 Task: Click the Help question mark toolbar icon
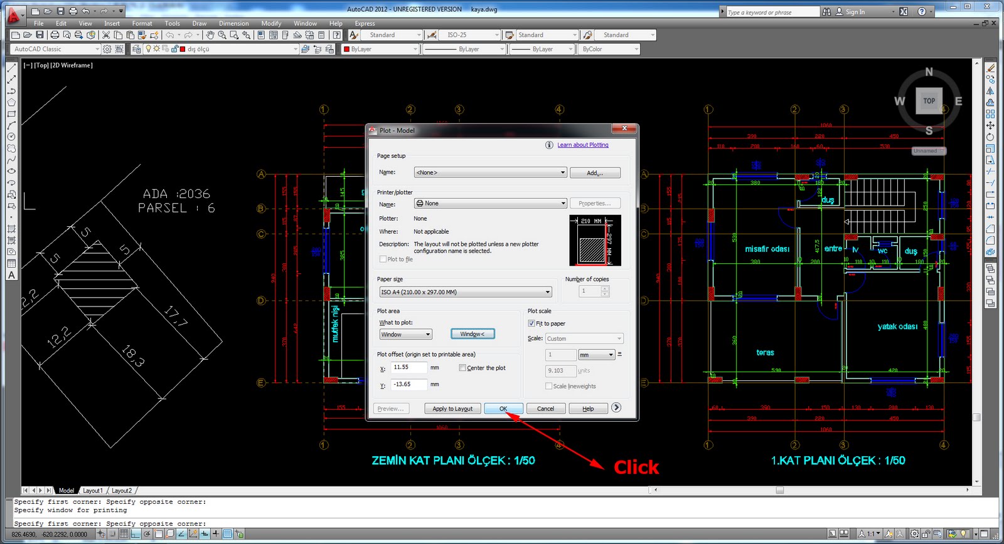pos(337,35)
